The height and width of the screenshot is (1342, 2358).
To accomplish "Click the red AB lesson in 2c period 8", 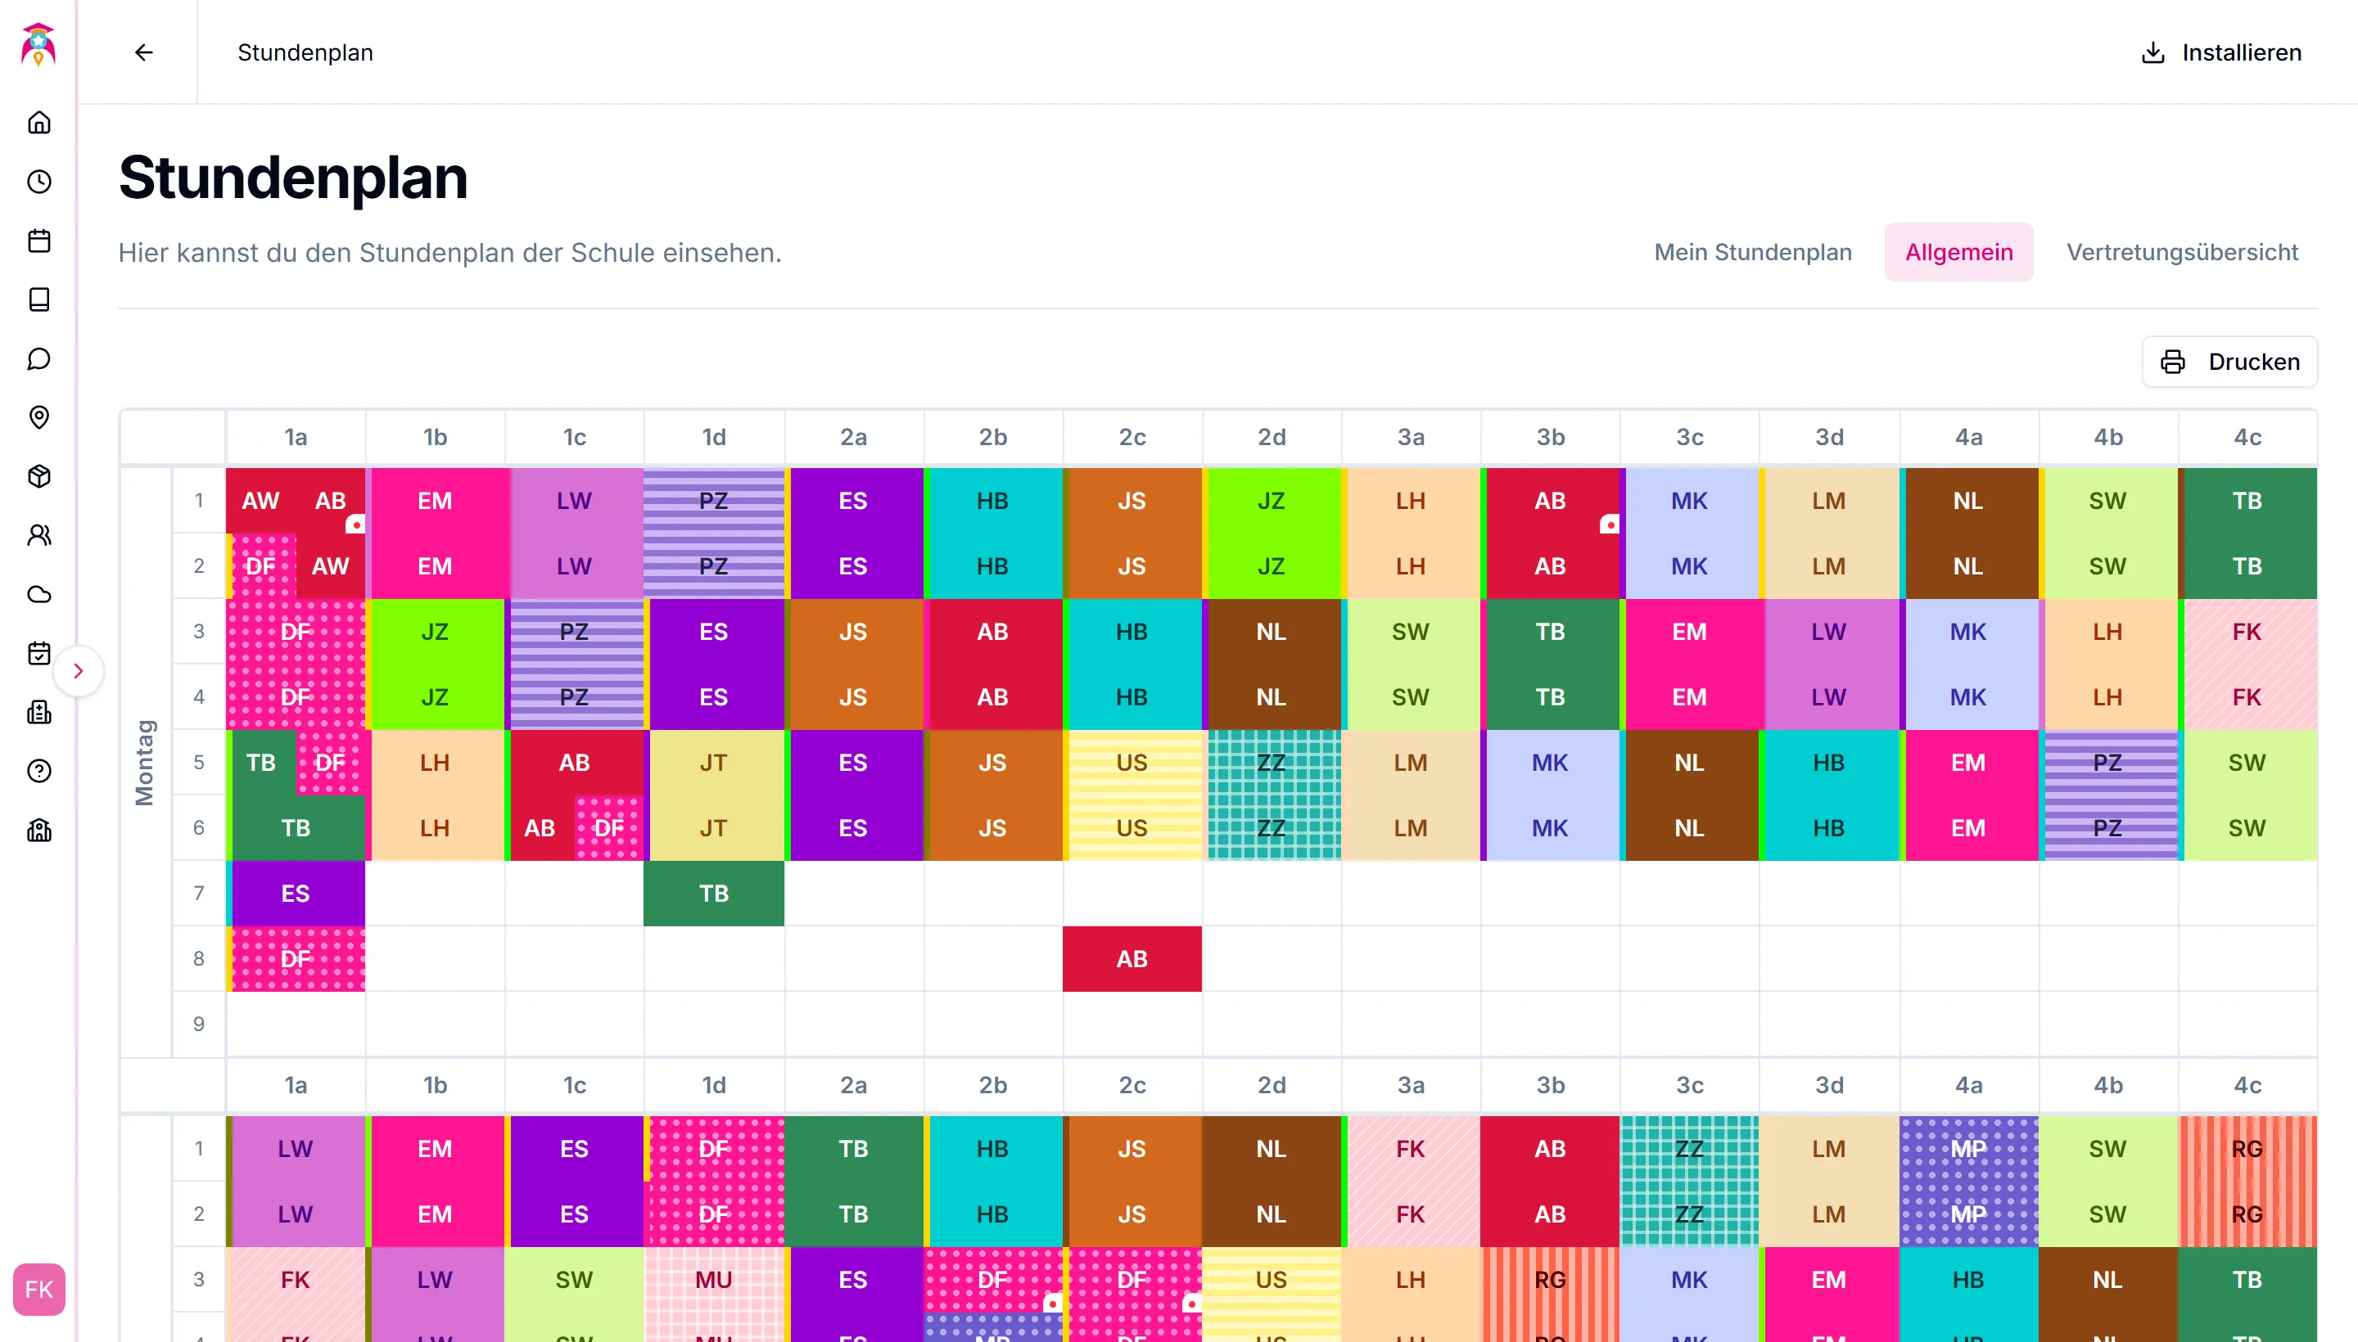I will click(x=1132, y=958).
